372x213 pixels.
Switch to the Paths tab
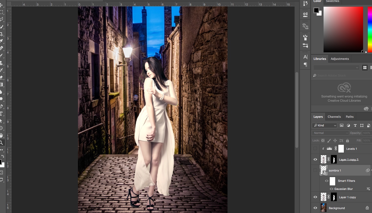click(350, 117)
